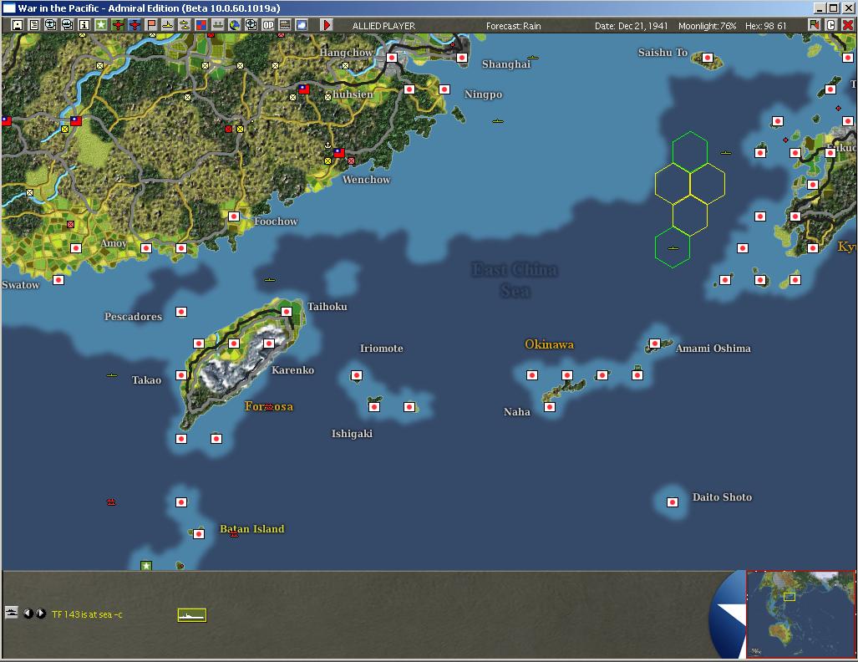This screenshot has height=662, width=858.
Task: Open the OP operations report icon
Action: pyautogui.click(x=267, y=25)
